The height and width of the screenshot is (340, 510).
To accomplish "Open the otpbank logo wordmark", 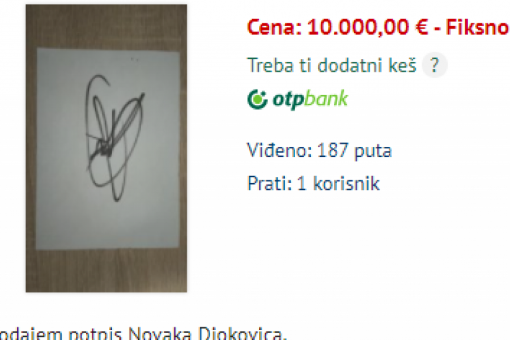I will (x=297, y=100).
